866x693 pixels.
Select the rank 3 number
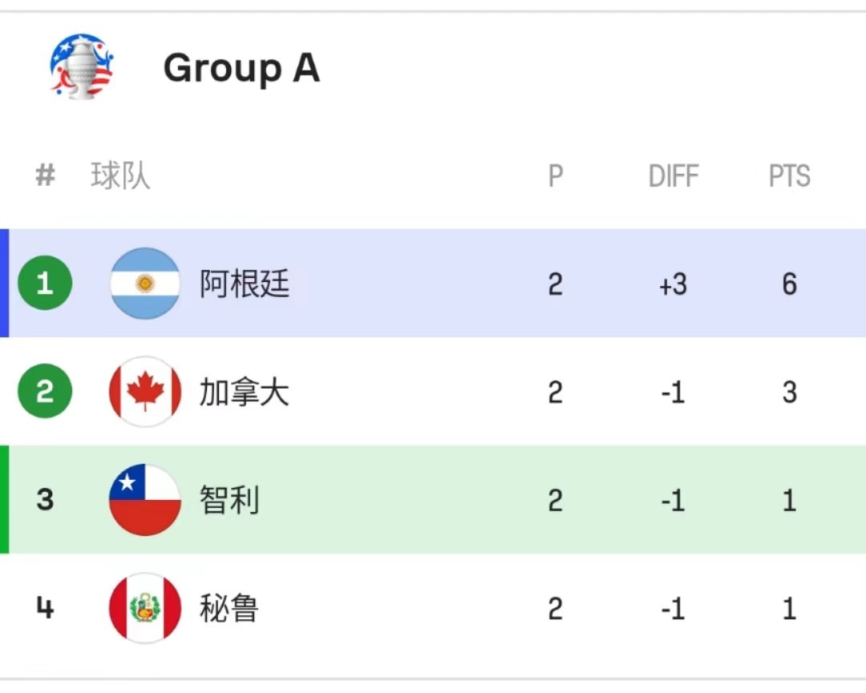45,500
